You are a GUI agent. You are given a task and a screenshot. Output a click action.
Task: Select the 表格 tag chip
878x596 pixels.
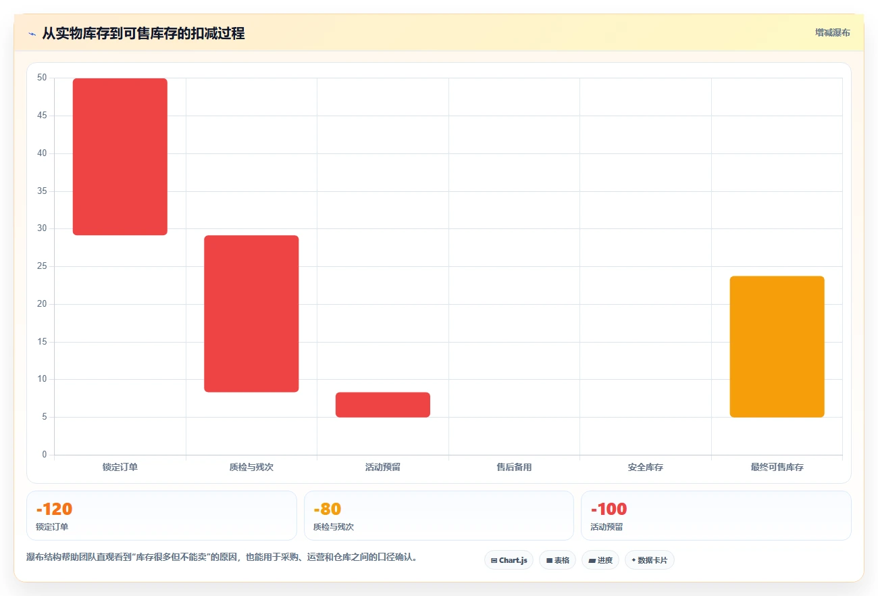pyautogui.click(x=557, y=560)
